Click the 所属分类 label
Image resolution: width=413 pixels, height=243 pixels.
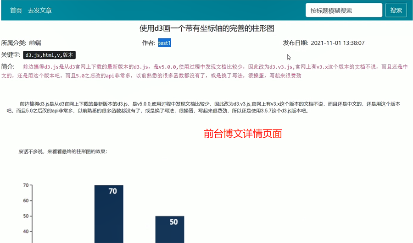coord(13,43)
